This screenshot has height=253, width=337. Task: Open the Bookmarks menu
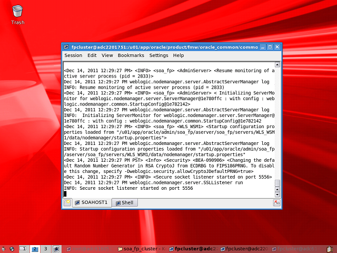click(x=131, y=55)
